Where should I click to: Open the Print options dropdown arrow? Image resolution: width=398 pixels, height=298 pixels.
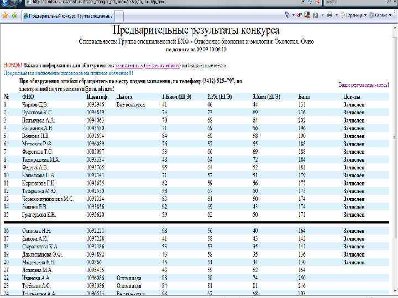(x=337, y=15)
